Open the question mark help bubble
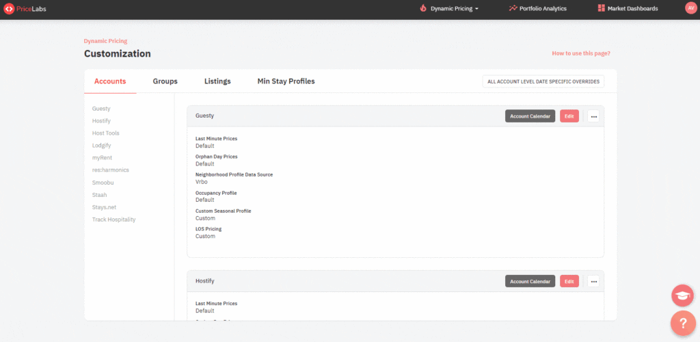The height and width of the screenshot is (342, 700). pos(683,323)
